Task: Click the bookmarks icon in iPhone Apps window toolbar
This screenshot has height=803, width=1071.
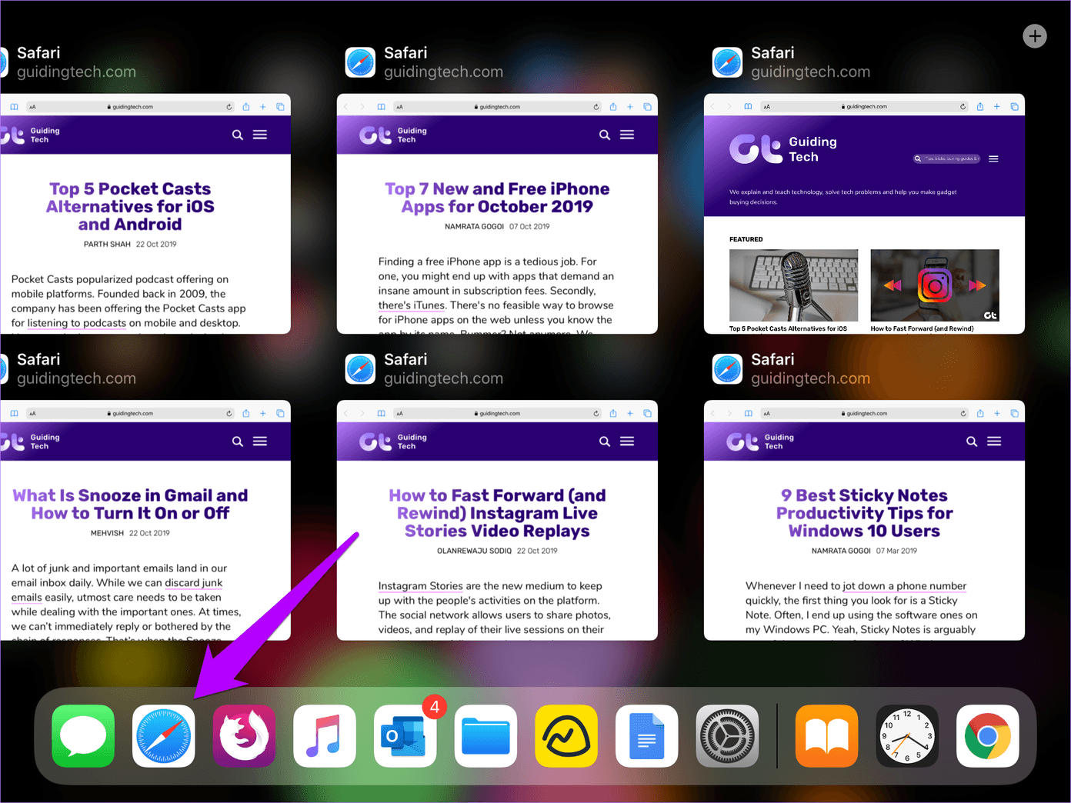Action: coord(381,107)
